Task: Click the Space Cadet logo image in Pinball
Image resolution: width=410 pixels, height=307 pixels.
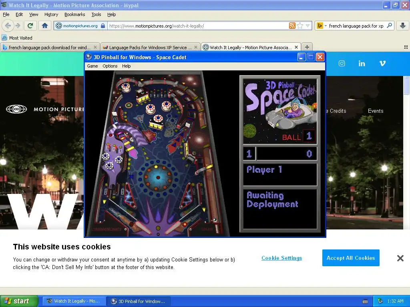Action: coord(280,112)
